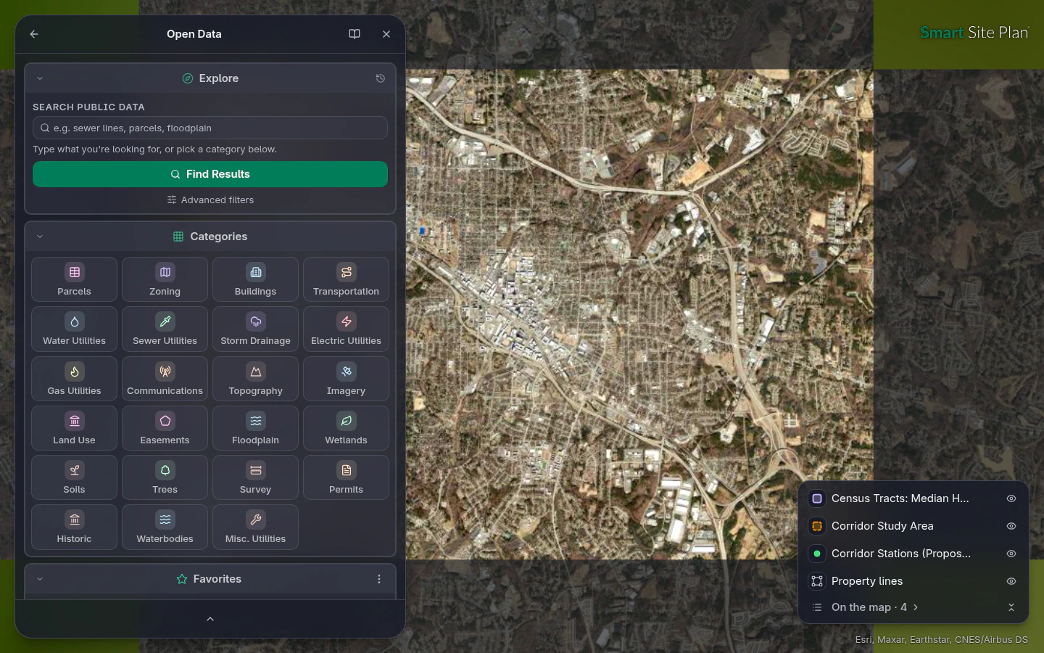This screenshot has height=653, width=1044.
Task: Open Advanced filters
Action: click(210, 200)
